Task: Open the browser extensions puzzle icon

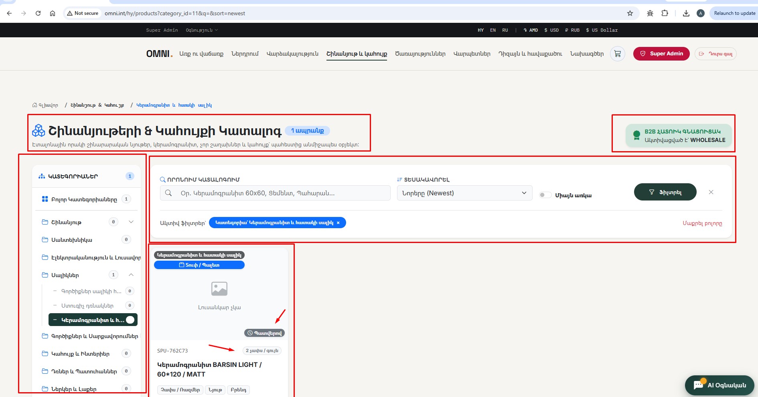Action: point(665,13)
